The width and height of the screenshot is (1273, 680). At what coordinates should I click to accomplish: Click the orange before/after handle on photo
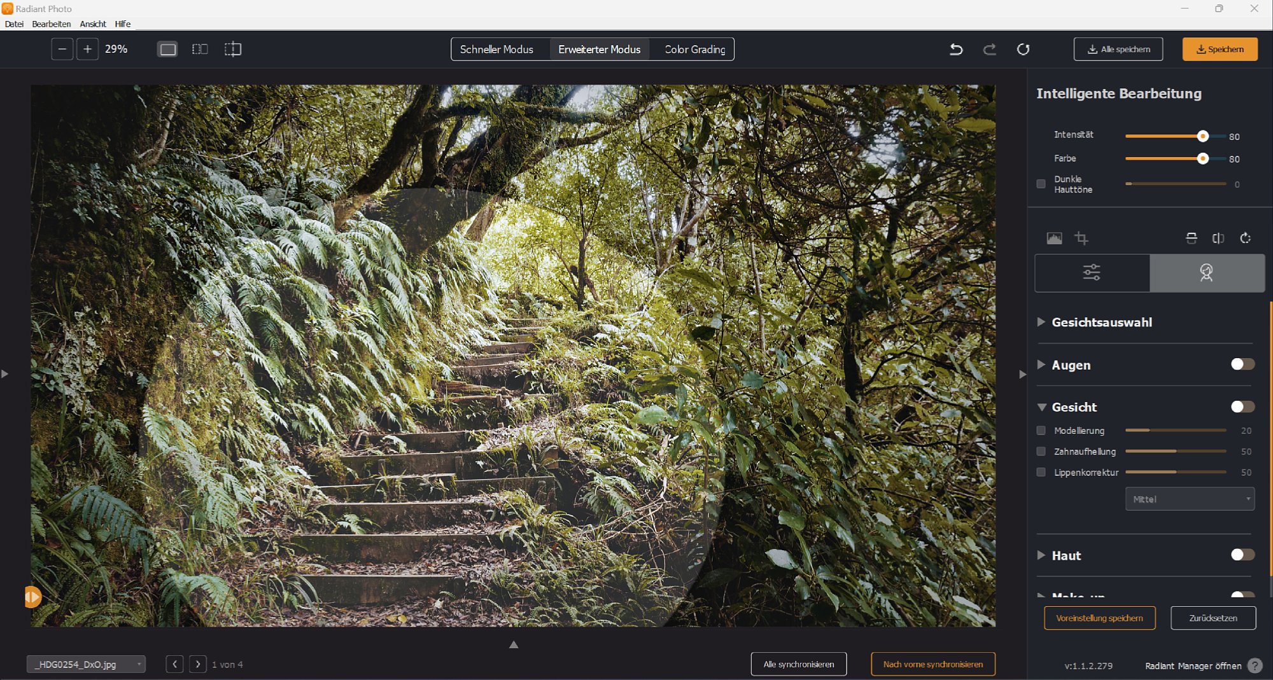(x=32, y=597)
